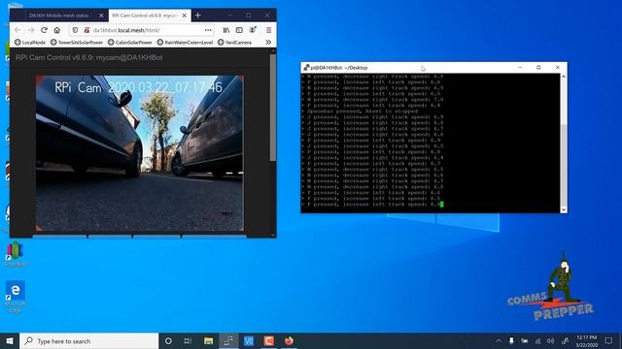The image size is (622, 349).
Task: Open RainWaterCisternLevel bookmark
Action: coord(185,43)
